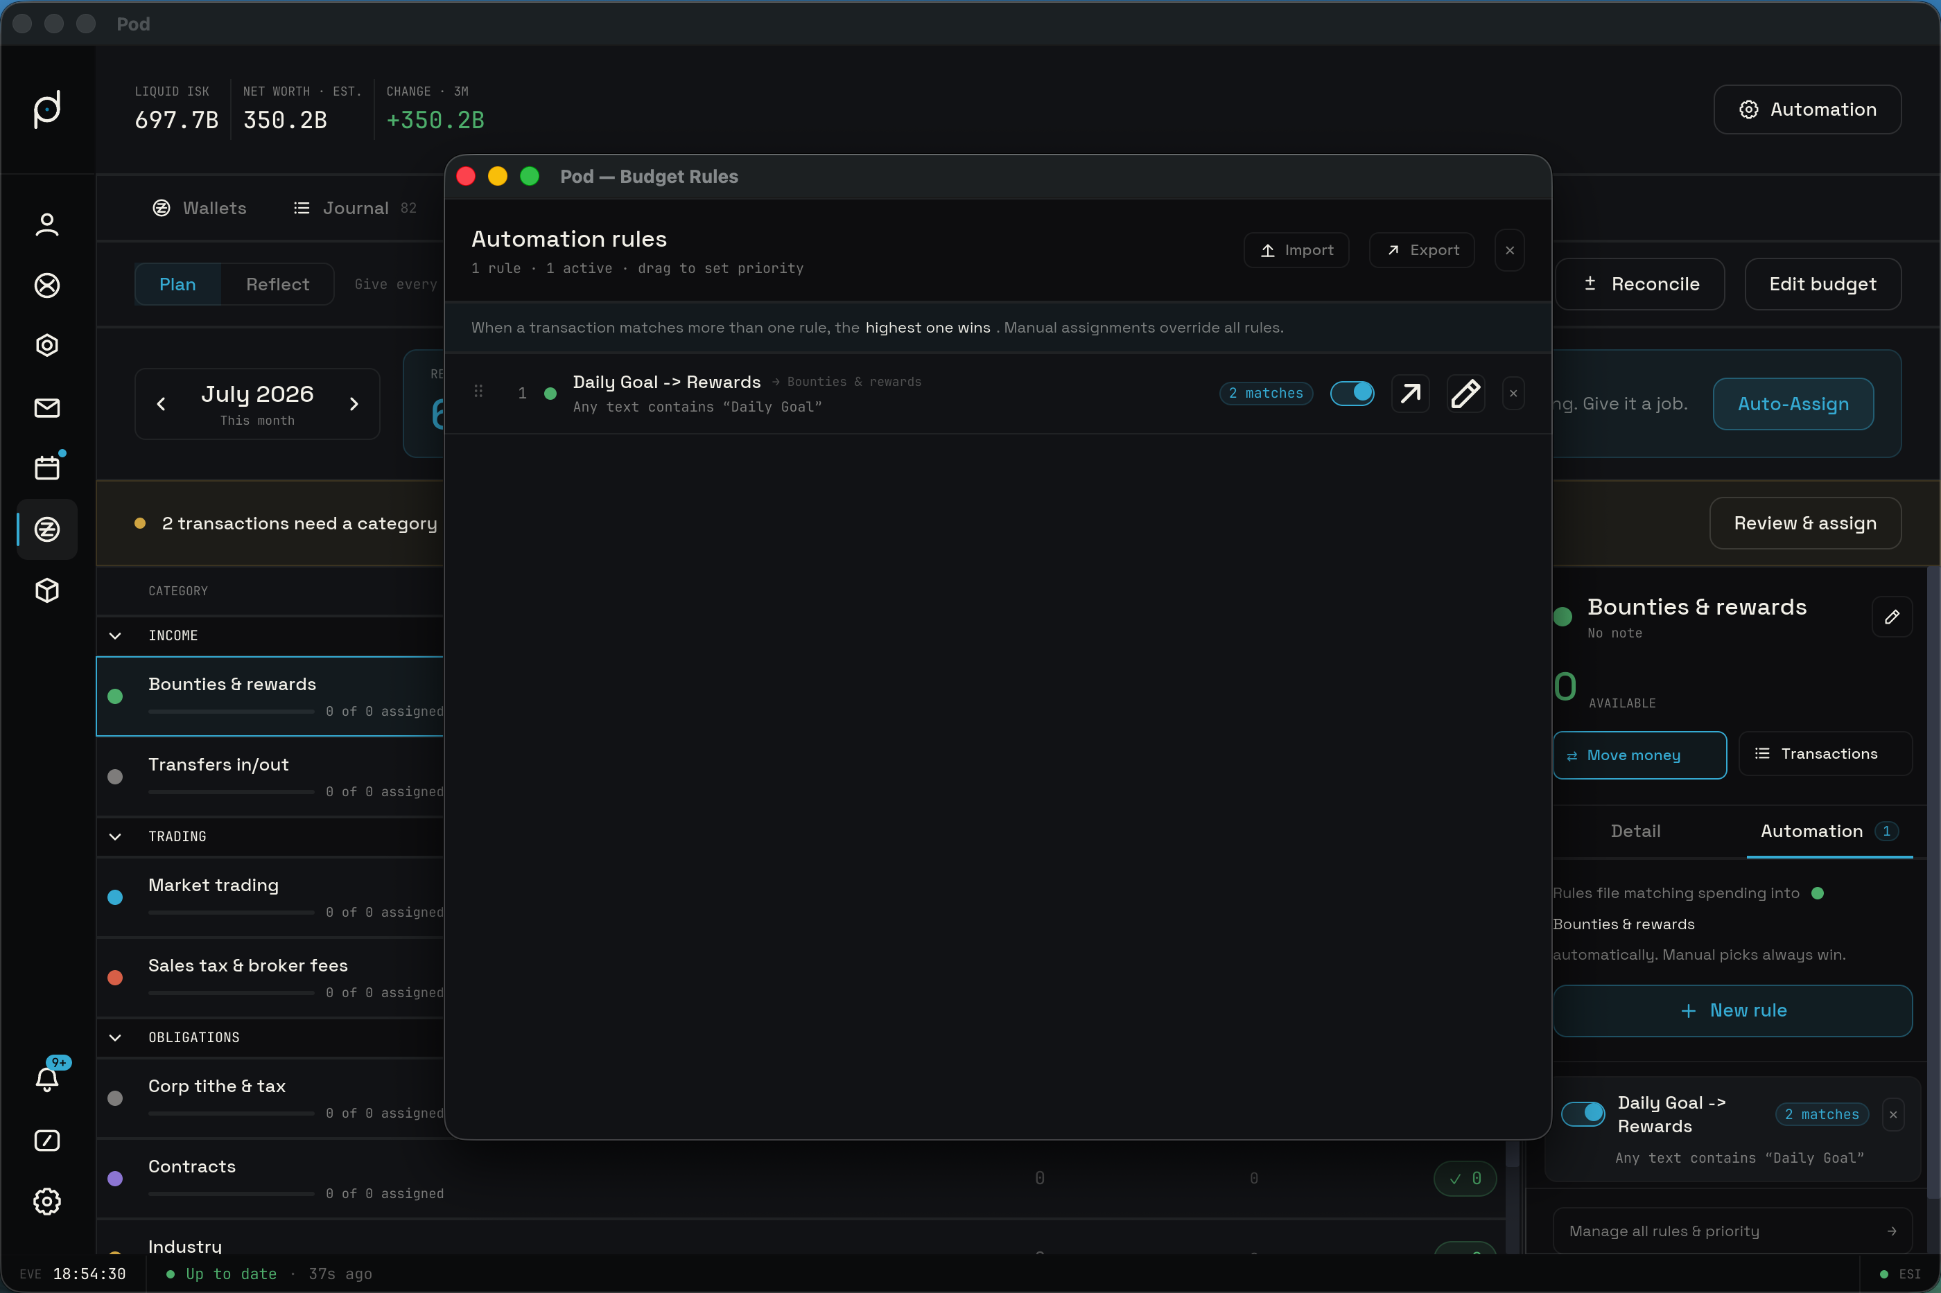The image size is (1941, 1293).
Task: Open the character profile sidebar icon
Action: pos(47,225)
